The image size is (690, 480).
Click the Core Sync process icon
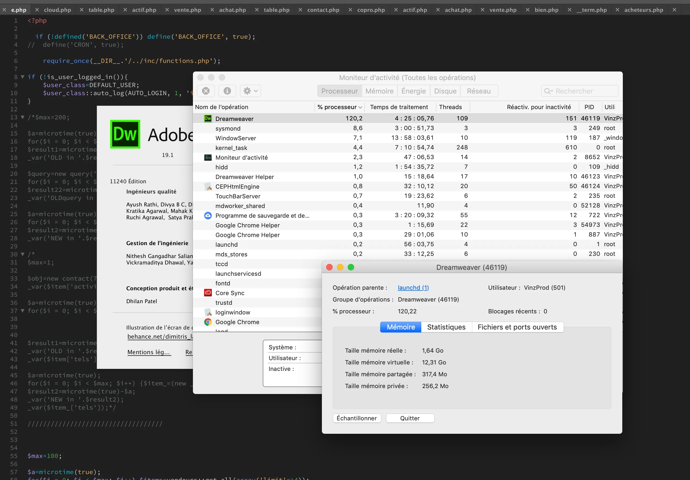[x=208, y=293]
